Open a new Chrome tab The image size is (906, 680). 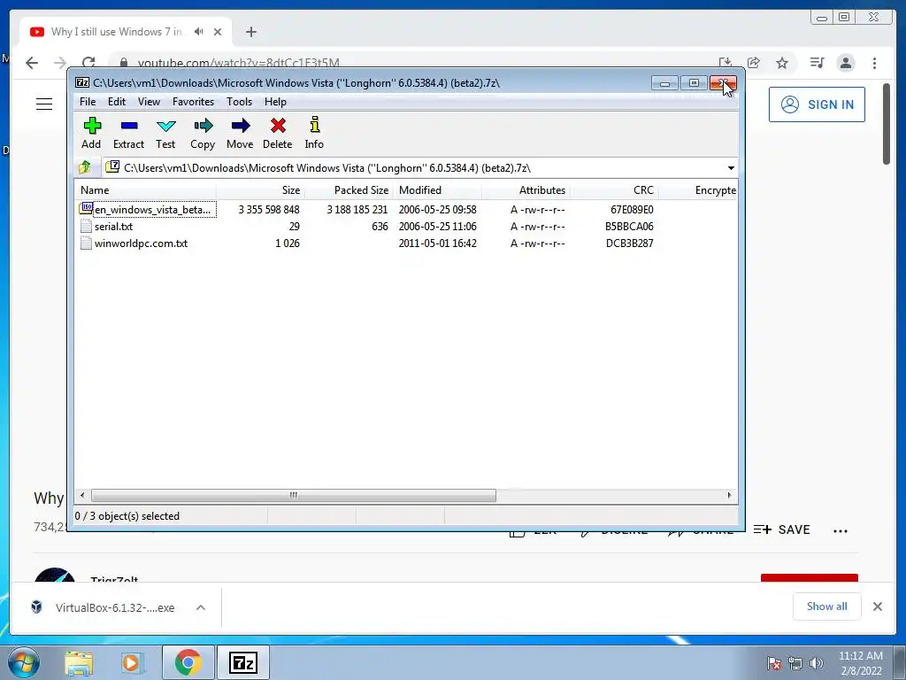250,32
